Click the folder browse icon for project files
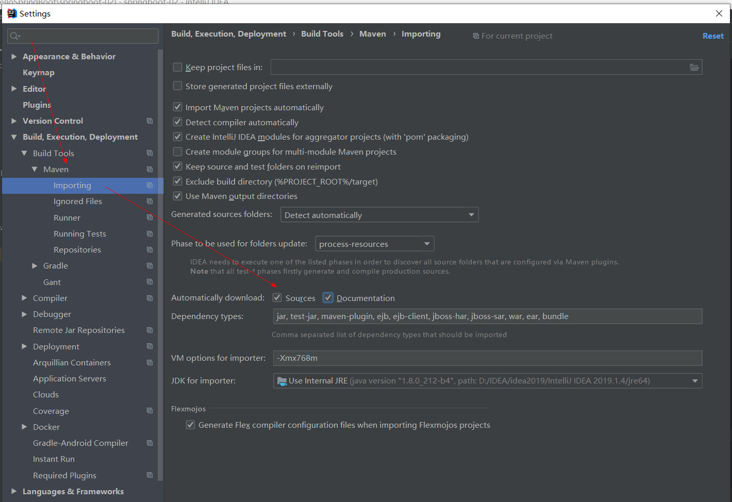The height and width of the screenshot is (502, 732). (x=694, y=67)
